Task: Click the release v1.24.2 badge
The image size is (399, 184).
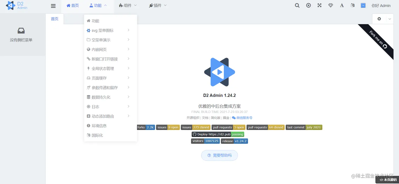Action: (234, 141)
